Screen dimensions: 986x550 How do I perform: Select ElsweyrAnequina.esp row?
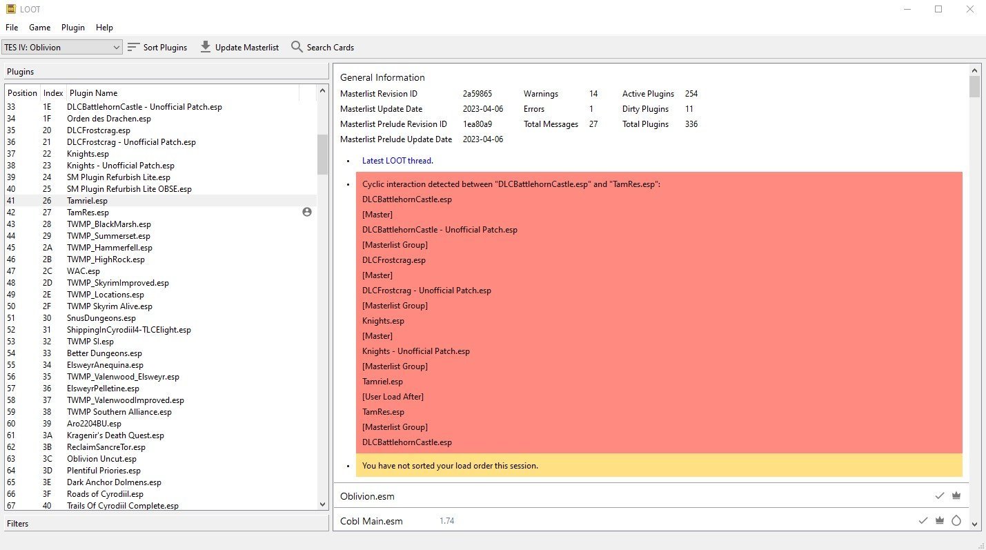160,365
